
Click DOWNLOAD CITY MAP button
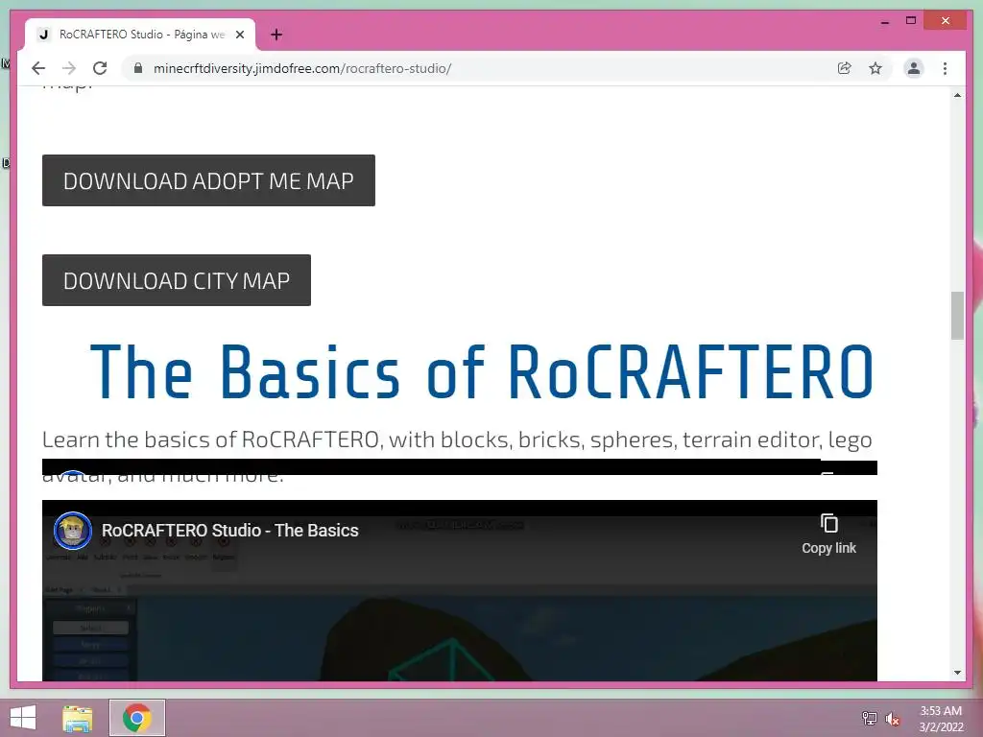177,280
